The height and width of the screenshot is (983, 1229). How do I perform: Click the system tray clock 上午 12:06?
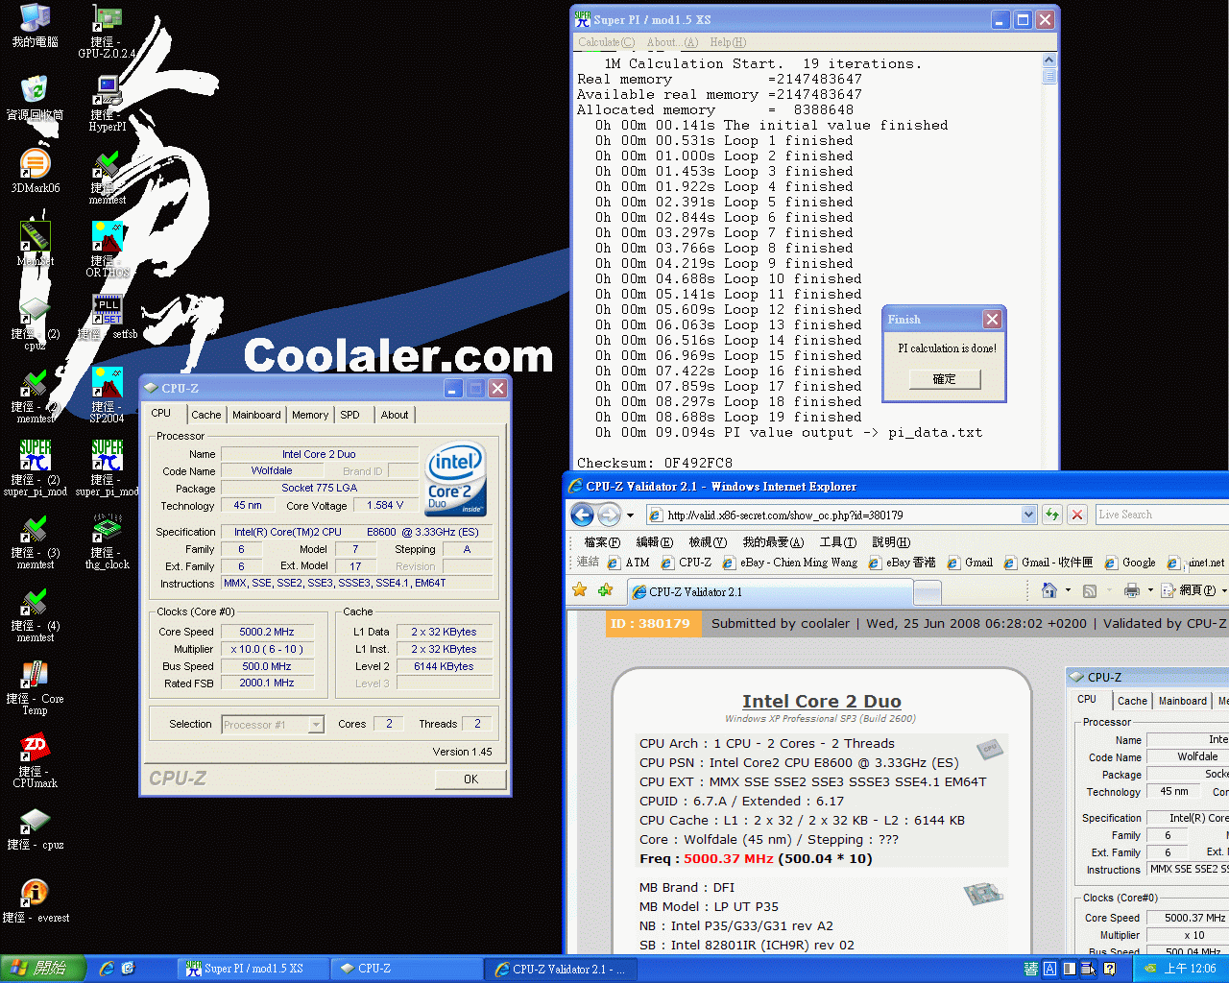coord(1190,969)
